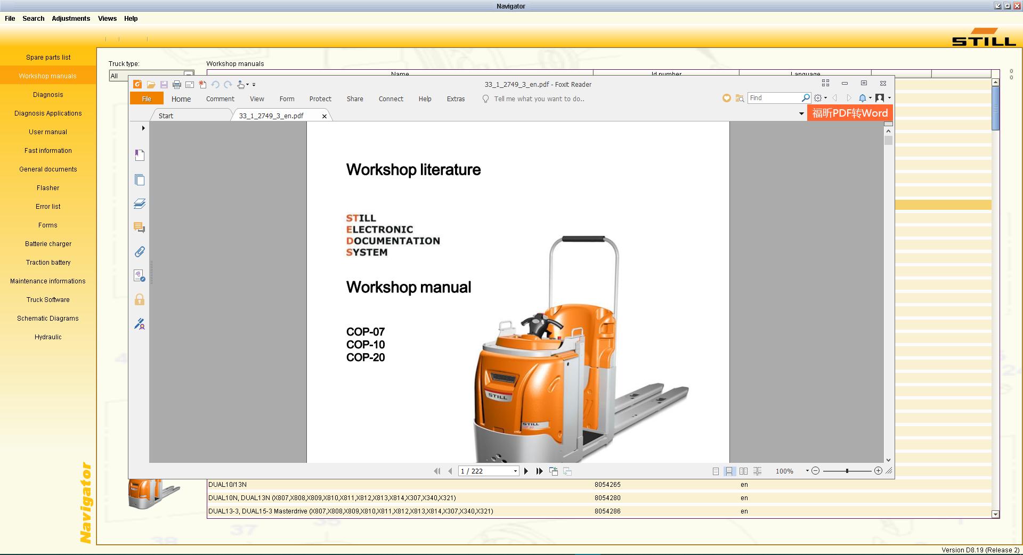
Task: Expand the collapsed navigation panel arrow
Action: pyautogui.click(x=143, y=128)
